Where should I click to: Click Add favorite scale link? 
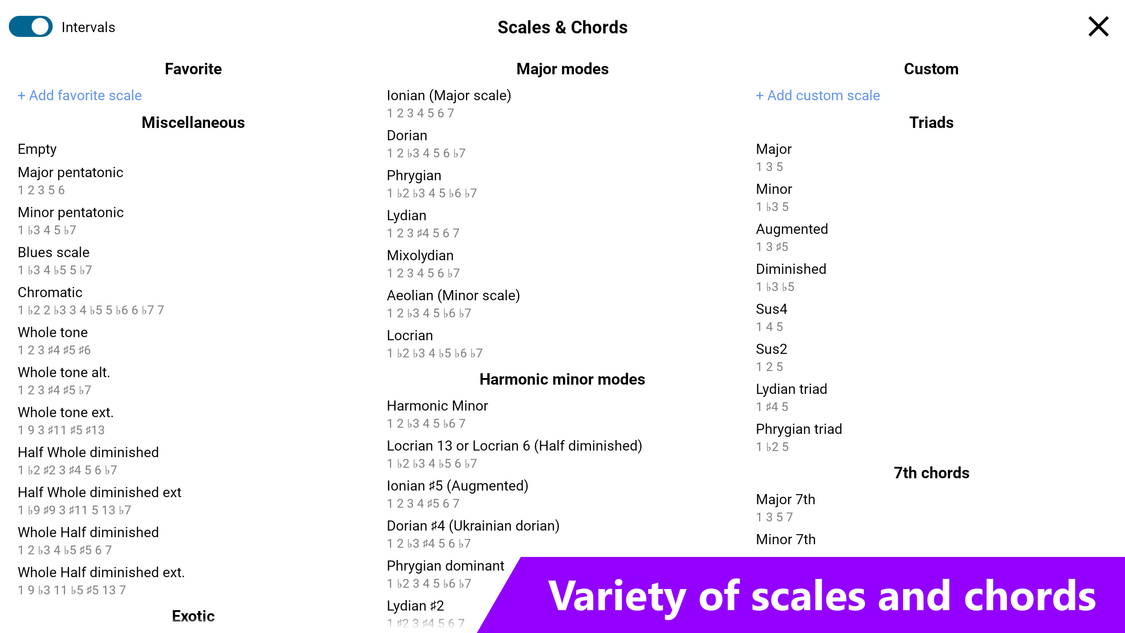coord(80,95)
